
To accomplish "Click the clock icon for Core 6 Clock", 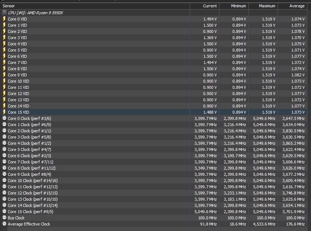I will (4, 155).
